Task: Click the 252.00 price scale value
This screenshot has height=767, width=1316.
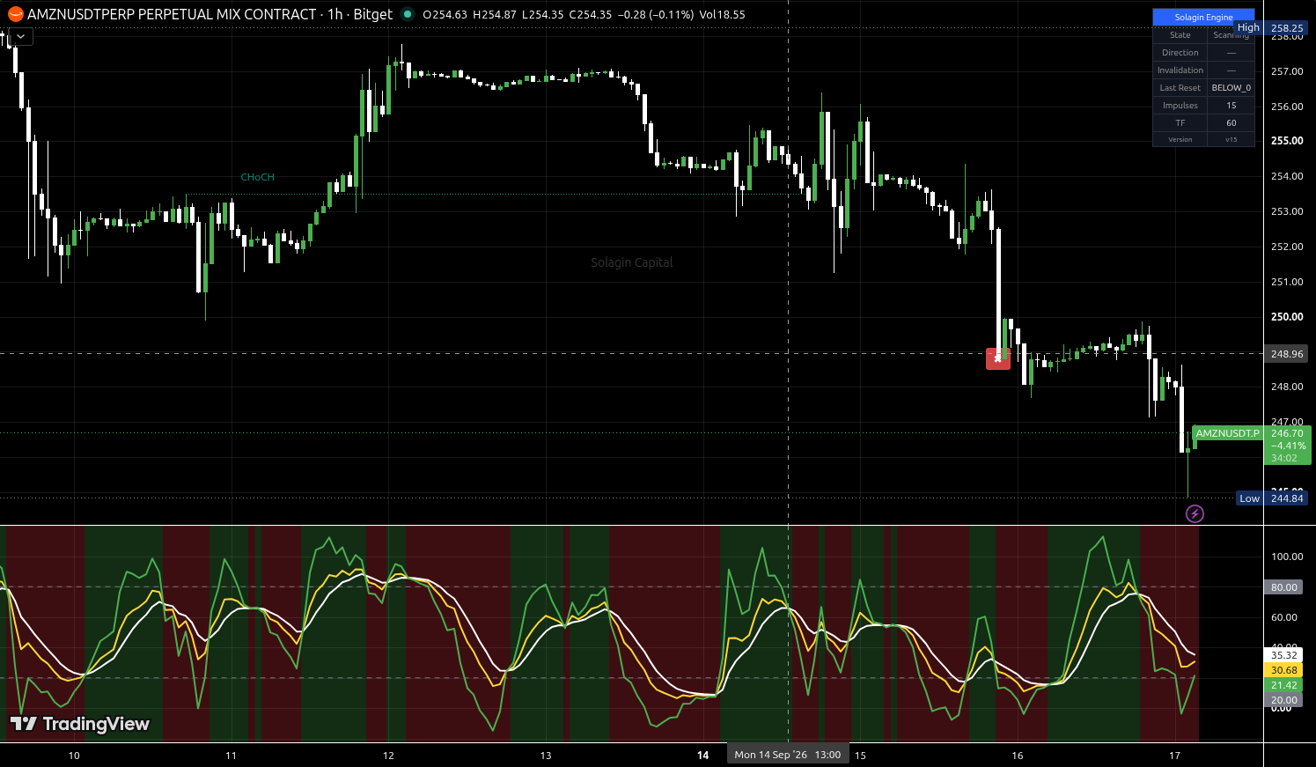Action: pyautogui.click(x=1287, y=247)
